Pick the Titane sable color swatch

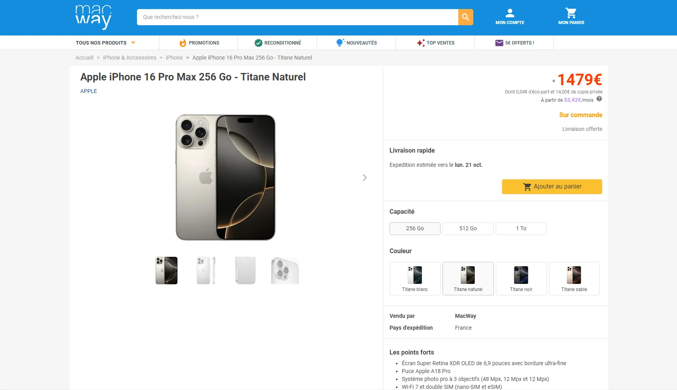[x=574, y=278]
